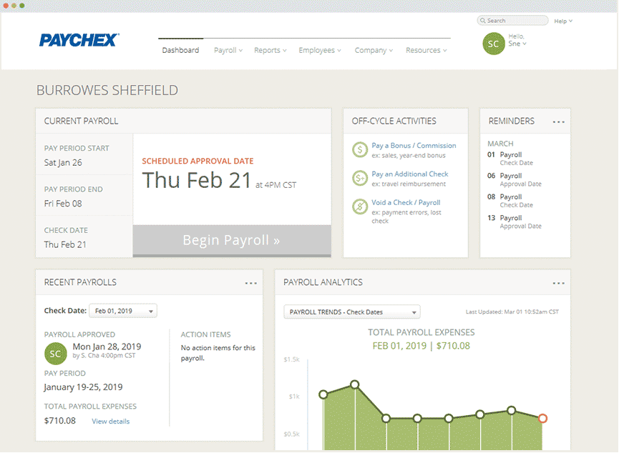Image resolution: width=619 pixels, height=453 pixels.
Task: Click the search magnifier icon
Action: coord(482,21)
